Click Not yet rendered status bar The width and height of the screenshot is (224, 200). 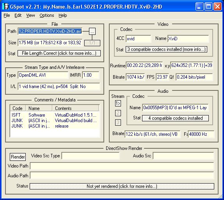tap(122, 186)
